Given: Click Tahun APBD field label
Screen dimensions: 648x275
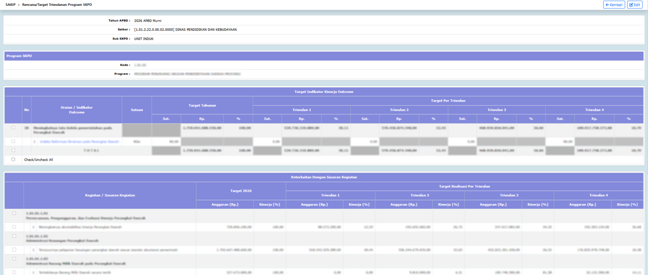Looking at the screenshot, I should coord(119,21).
